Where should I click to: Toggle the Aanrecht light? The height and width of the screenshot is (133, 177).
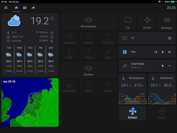point(69,87)
